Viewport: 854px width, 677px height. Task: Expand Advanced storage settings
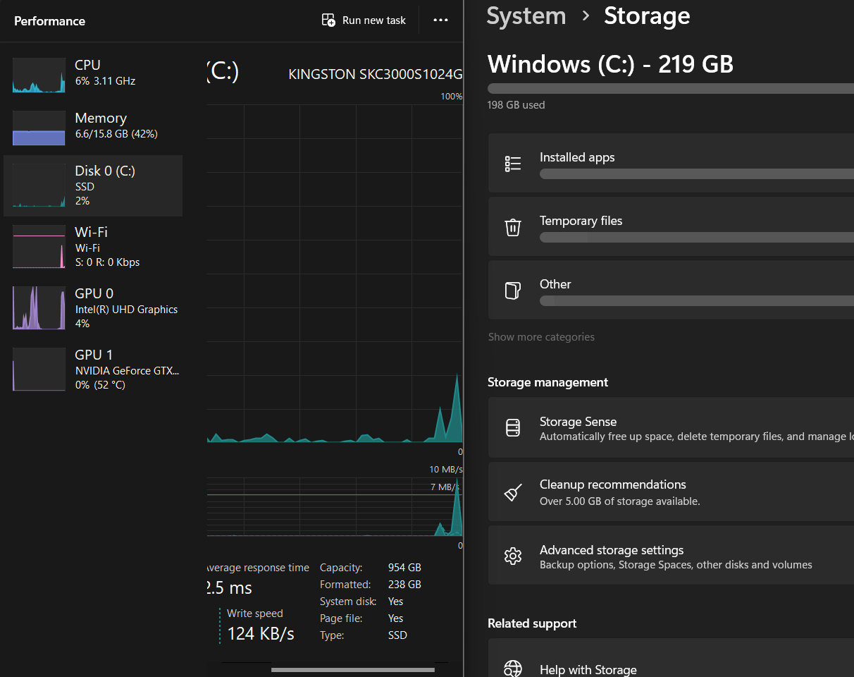(x=671, y=556)
